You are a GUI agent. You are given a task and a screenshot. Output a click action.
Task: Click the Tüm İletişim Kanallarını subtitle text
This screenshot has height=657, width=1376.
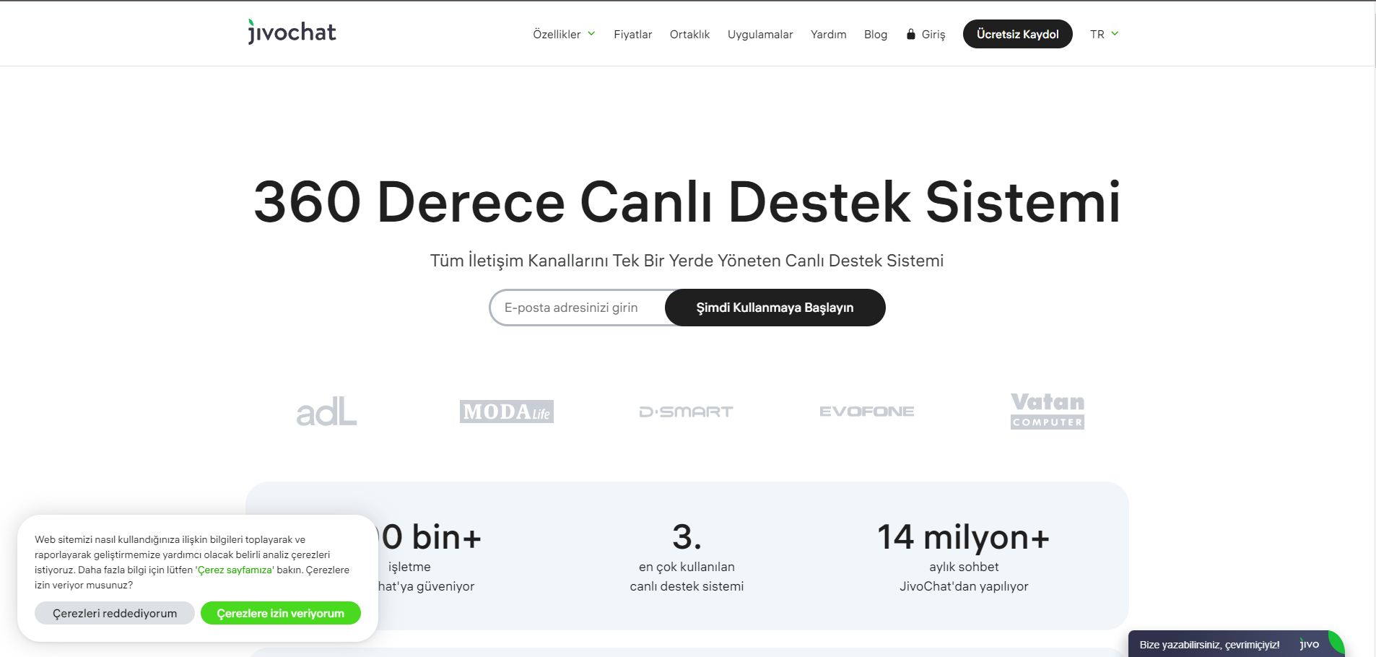pos(687,261)
